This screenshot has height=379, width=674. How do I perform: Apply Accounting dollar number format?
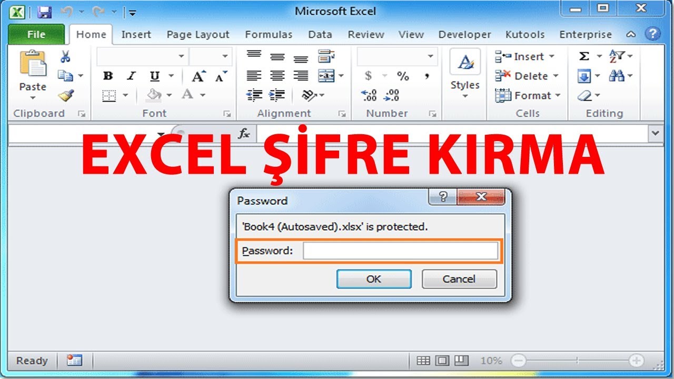(369, 76)
